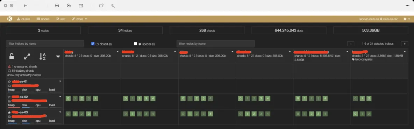The image size is (414, 129).
Task: Click shard 3 of 2.84GB index on es-03
Action: tap(319, 114)
